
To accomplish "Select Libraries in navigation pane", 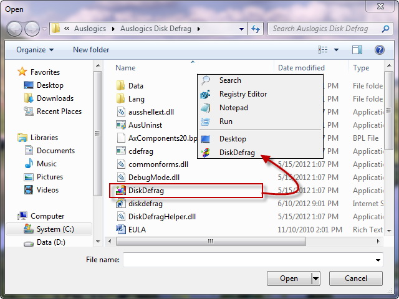I will click(37, 138).
